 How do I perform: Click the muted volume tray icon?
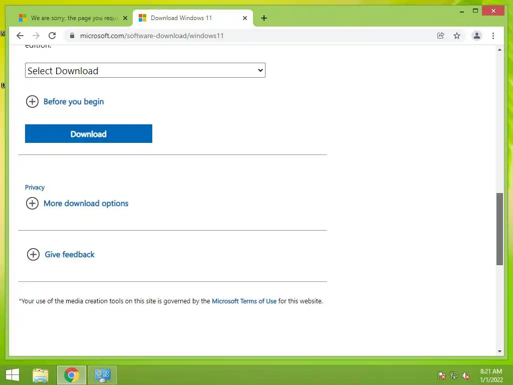click(x=466, y=375)
